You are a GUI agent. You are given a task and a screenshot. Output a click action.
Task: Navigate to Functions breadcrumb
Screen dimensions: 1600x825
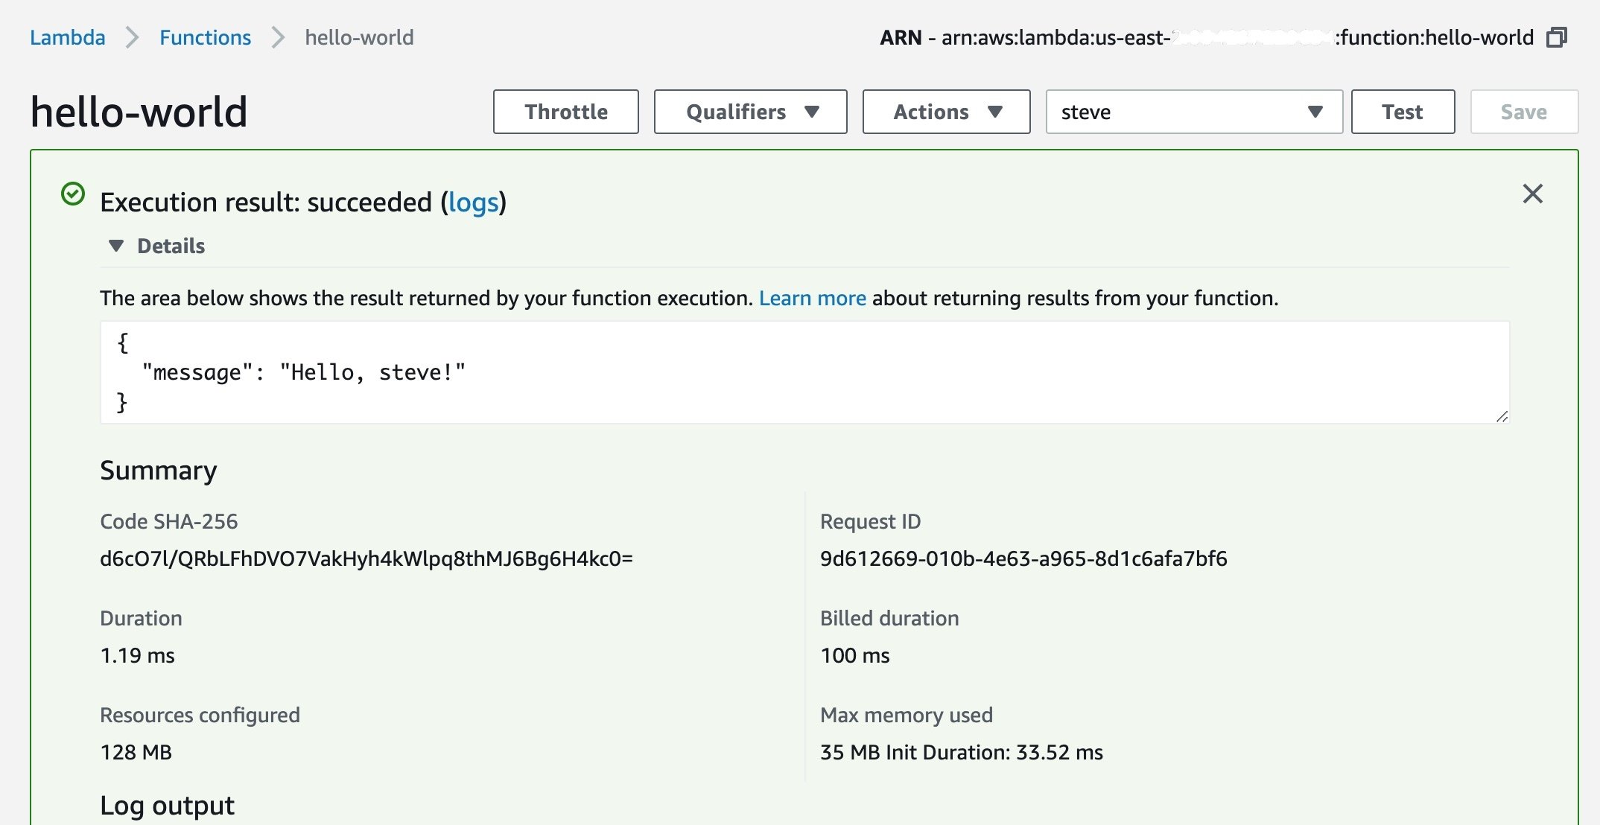click(205, 37)
